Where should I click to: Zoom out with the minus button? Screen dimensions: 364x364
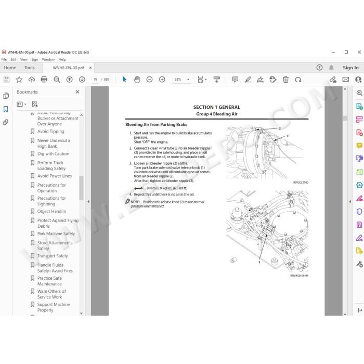point(150,80)
